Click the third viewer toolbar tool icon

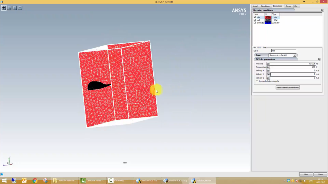click(15, 8)
